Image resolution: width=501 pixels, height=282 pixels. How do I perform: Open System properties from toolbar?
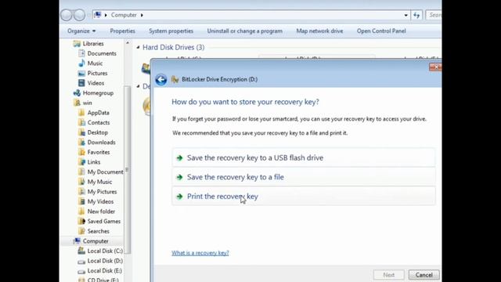click(171, 31)
